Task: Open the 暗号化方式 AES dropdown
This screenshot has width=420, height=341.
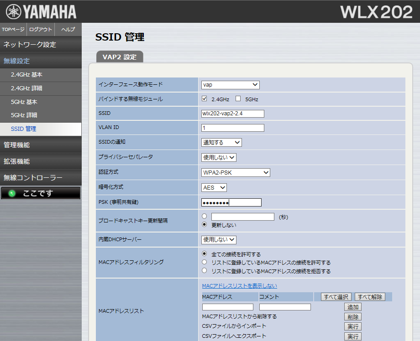Action: [213, 187]
